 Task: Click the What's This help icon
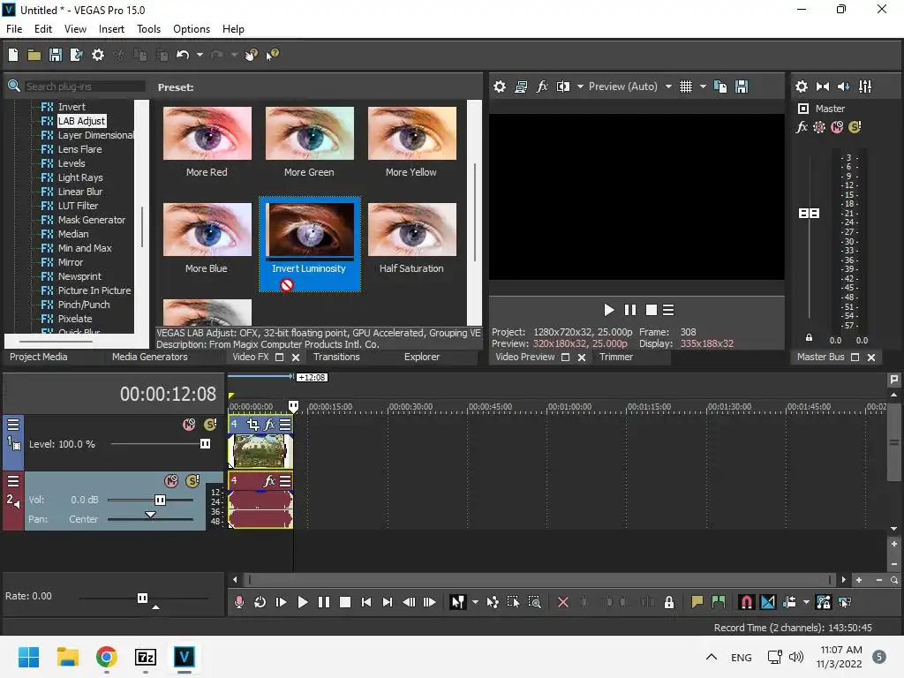coord(272,55)
